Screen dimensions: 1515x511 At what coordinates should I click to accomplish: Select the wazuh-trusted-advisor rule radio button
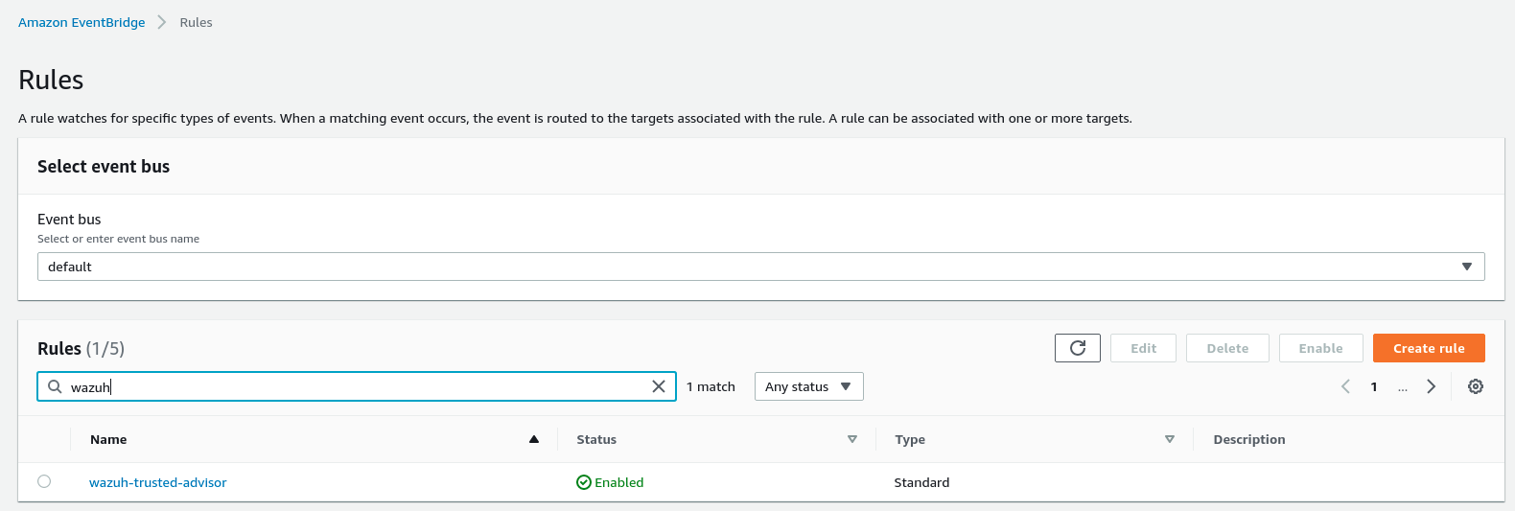click(x=44, y=481)
